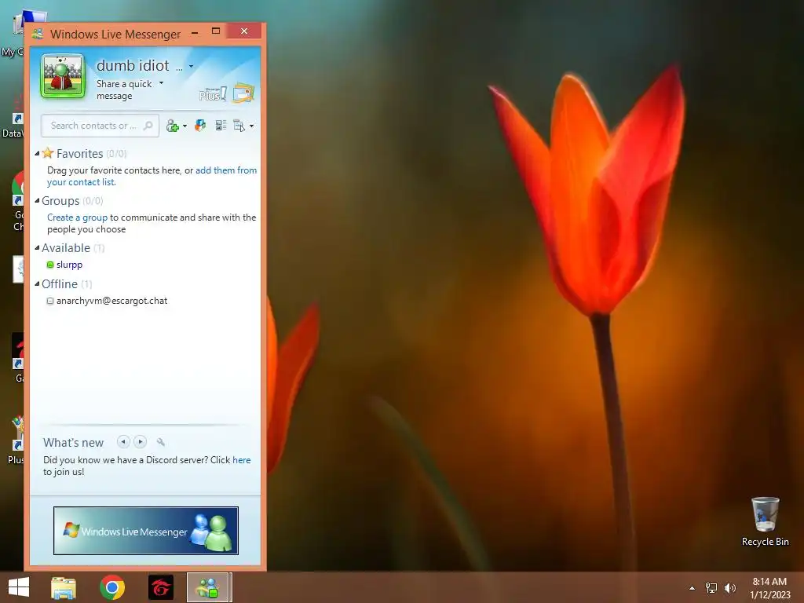Click Messenger taskbar button
Screen dimensions: 804x603
tap(208, 587)
